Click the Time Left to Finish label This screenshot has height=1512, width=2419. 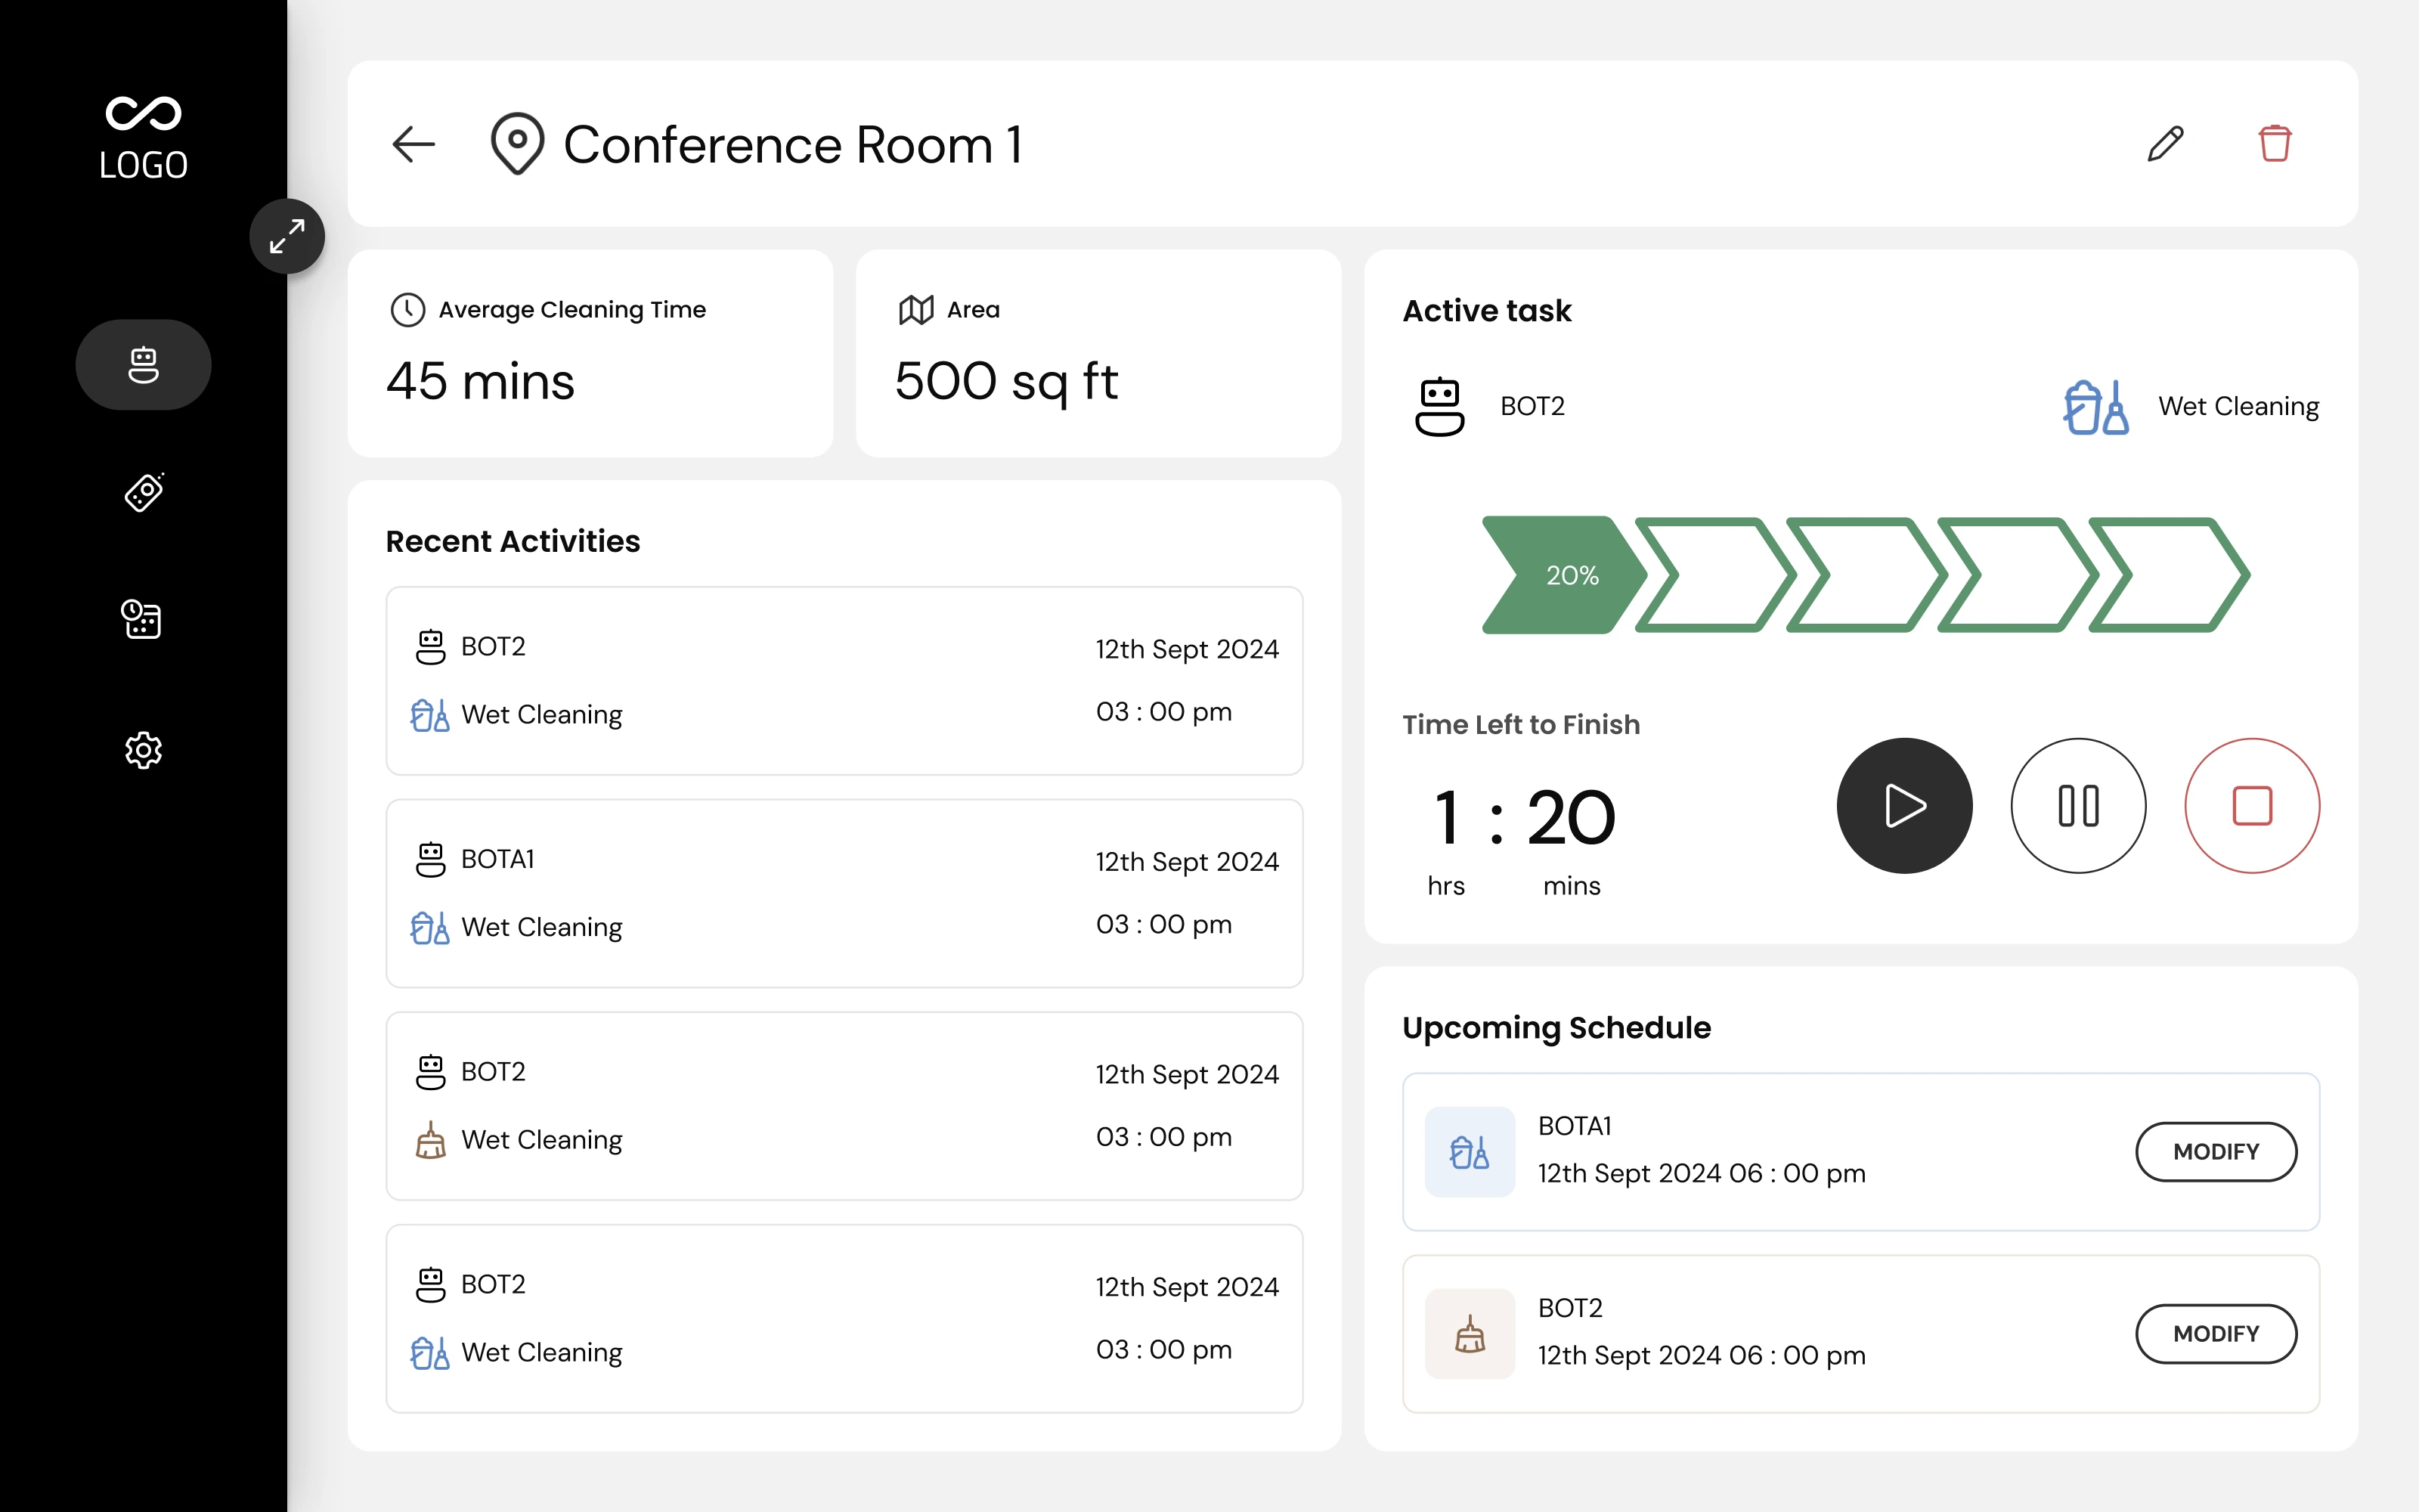(1522, 725)
